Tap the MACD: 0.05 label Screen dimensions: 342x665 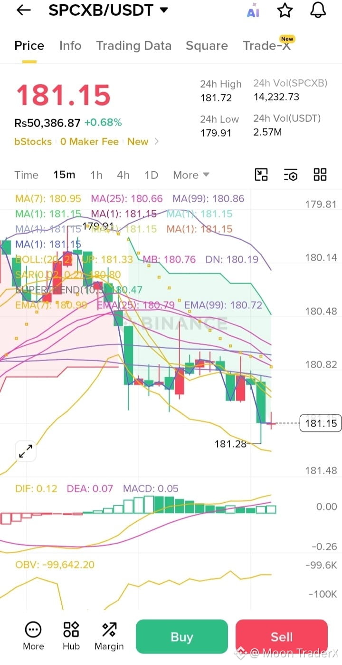coord(151,489)
